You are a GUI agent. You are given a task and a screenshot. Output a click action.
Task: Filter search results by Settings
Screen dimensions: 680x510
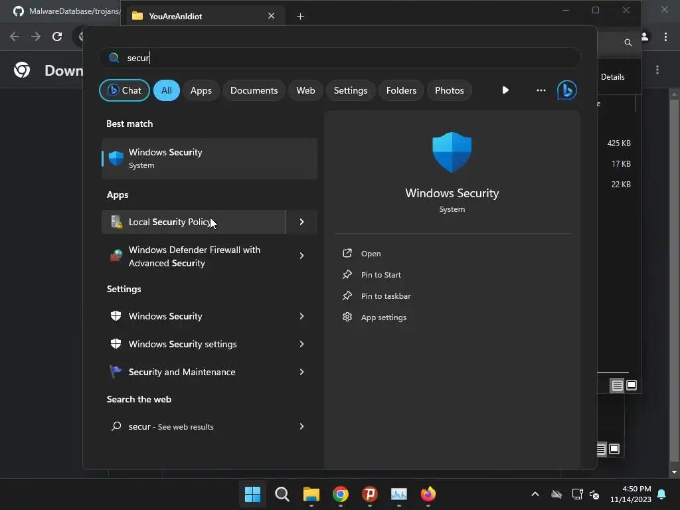[x=351, y=90]
